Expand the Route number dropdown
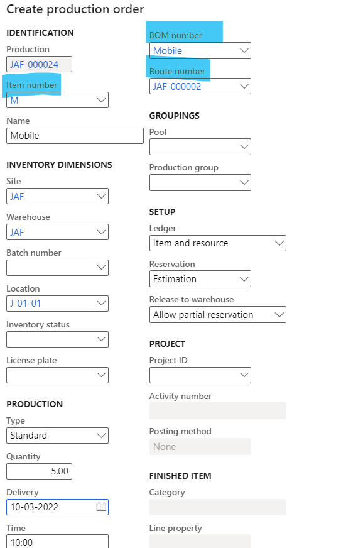 (x=200, y=86)
